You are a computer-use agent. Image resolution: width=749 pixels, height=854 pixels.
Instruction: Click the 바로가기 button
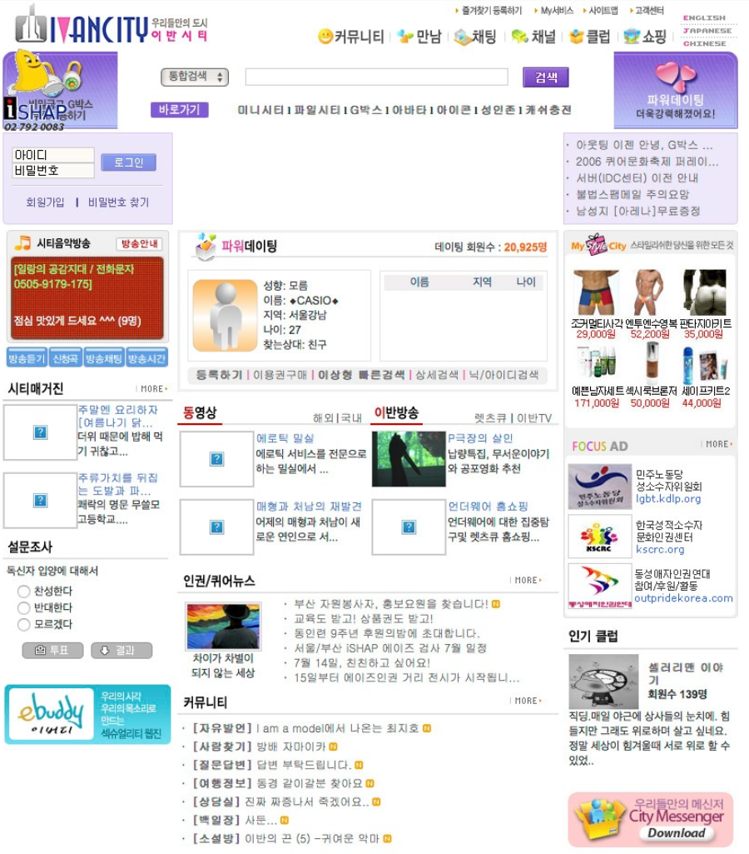tap(179, 109)
